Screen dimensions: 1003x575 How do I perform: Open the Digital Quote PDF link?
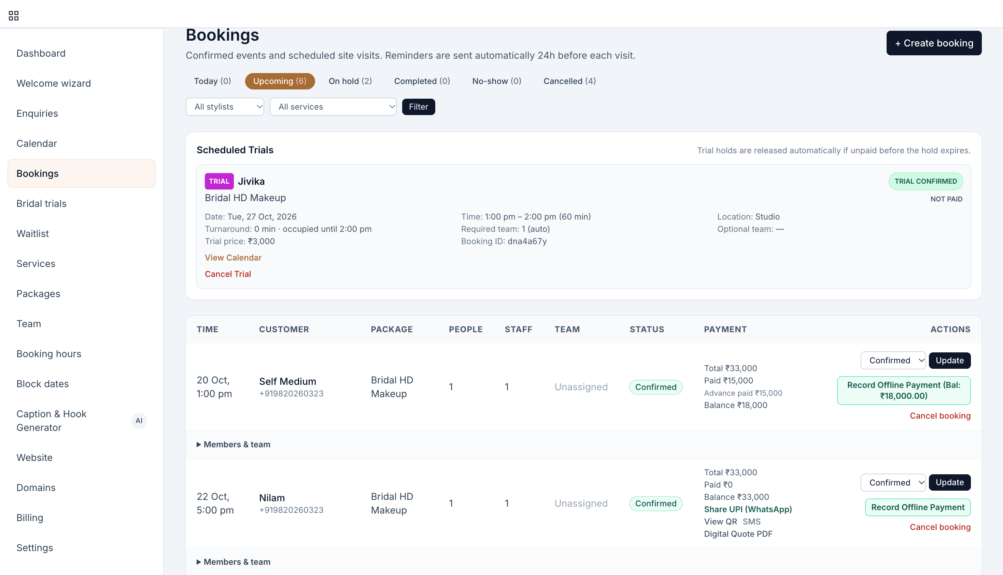coord(738,534)
